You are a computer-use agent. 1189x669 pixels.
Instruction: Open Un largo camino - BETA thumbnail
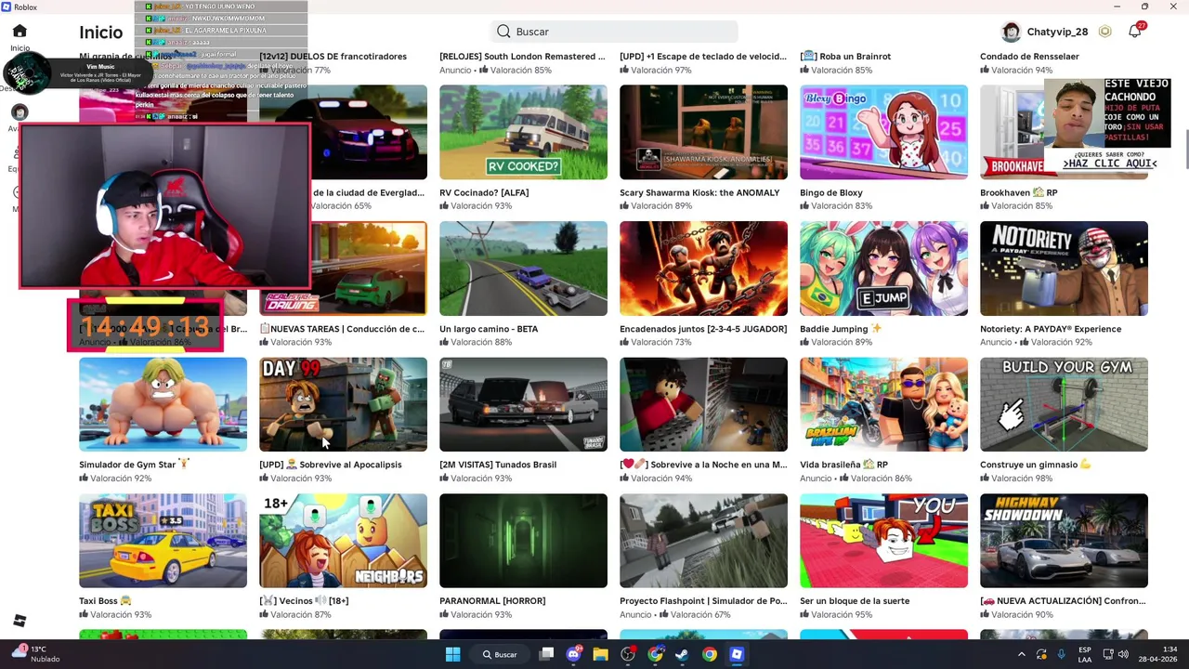pos(523,269)
